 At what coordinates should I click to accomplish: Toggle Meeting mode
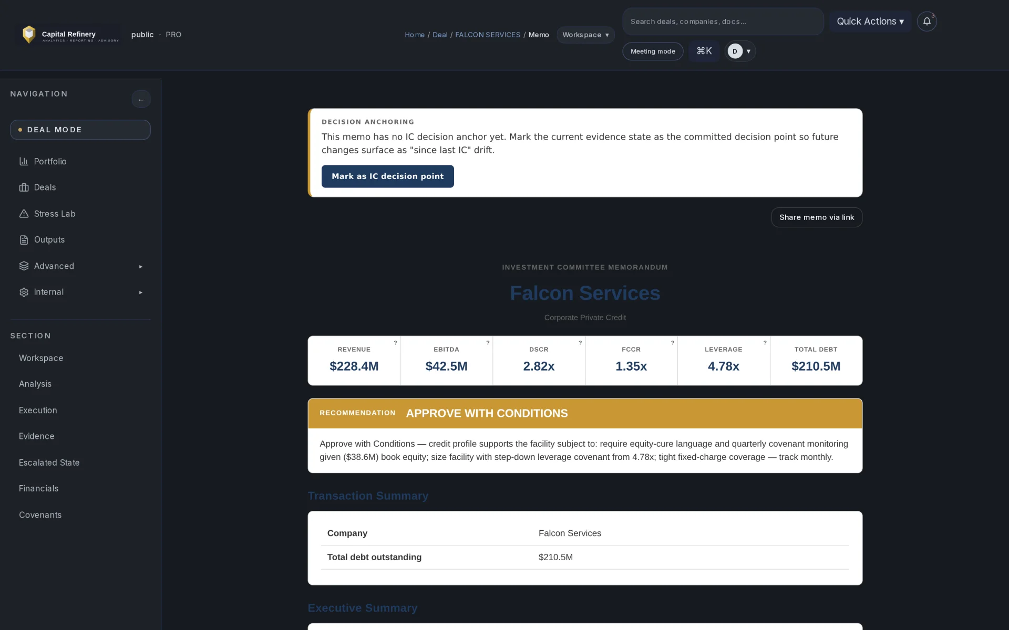653,51
